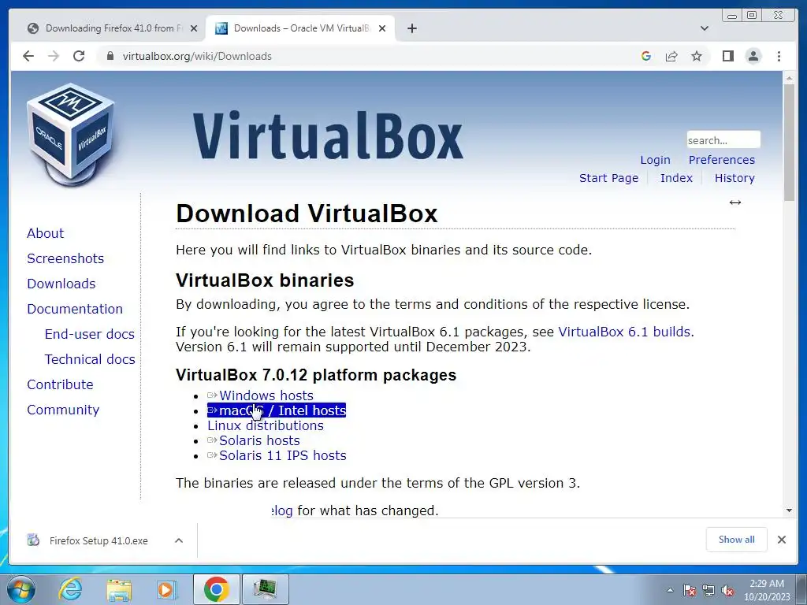Image resolution: width=807 pixels, height=605 pixels.
Task: Close the downloads bar
Action: 781,540
